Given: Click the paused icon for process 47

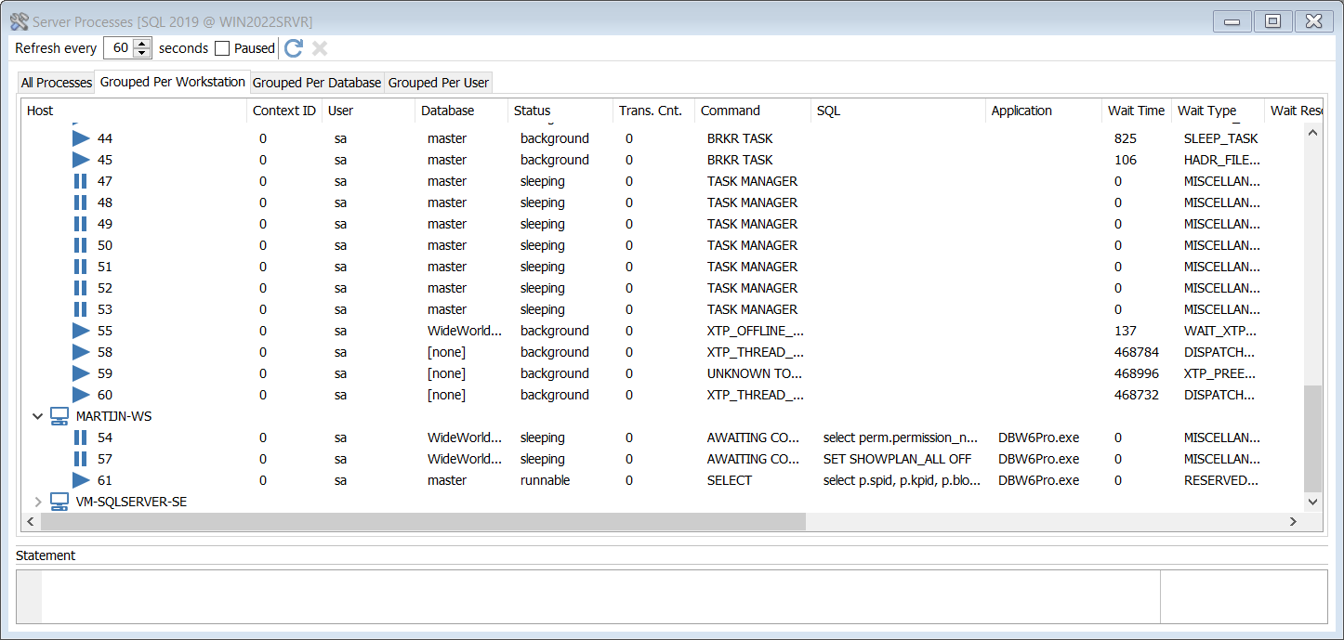Looking at the screenshot, I should [81, 181].
